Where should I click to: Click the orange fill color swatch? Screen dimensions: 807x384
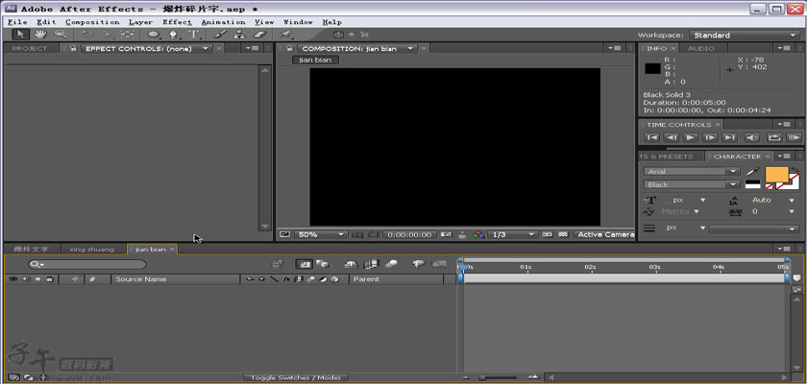(776, 175)
